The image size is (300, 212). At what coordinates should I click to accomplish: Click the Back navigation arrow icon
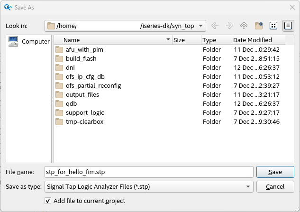pyautogui.click(x=215, y=26)
